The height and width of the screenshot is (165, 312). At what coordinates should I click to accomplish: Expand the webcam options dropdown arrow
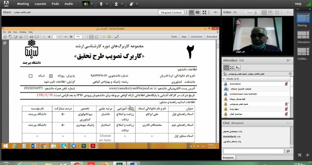(122, 4)
